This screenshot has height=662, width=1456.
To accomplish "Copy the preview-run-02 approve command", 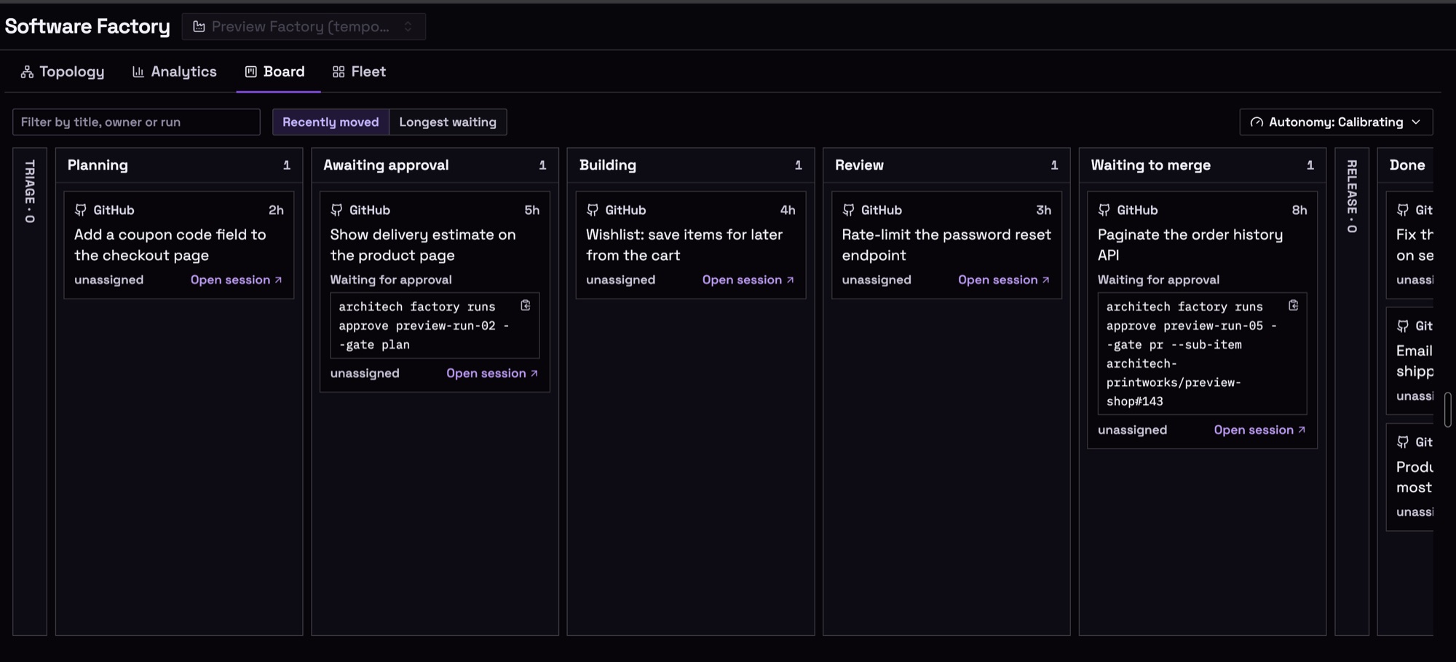I will [x=526, y=305].
